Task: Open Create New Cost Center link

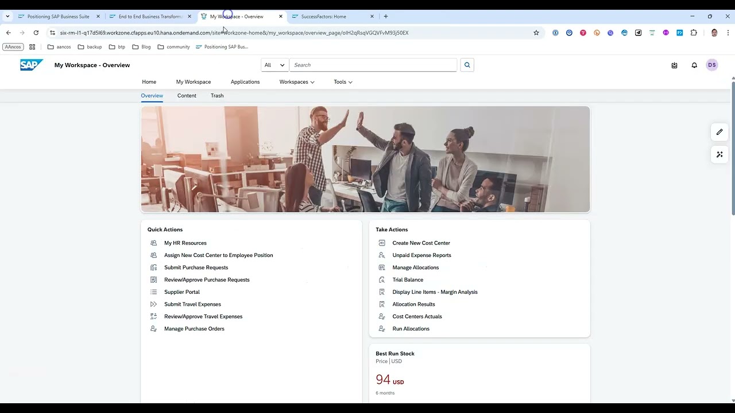Action: tap(421, 243)
